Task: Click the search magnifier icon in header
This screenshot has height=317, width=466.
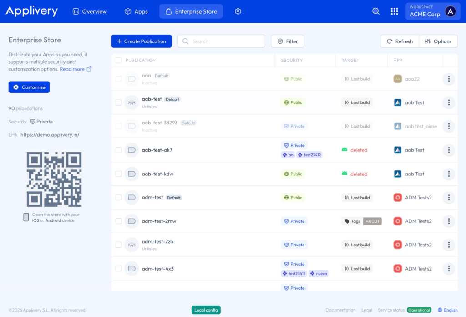Action: coord(376,11)
